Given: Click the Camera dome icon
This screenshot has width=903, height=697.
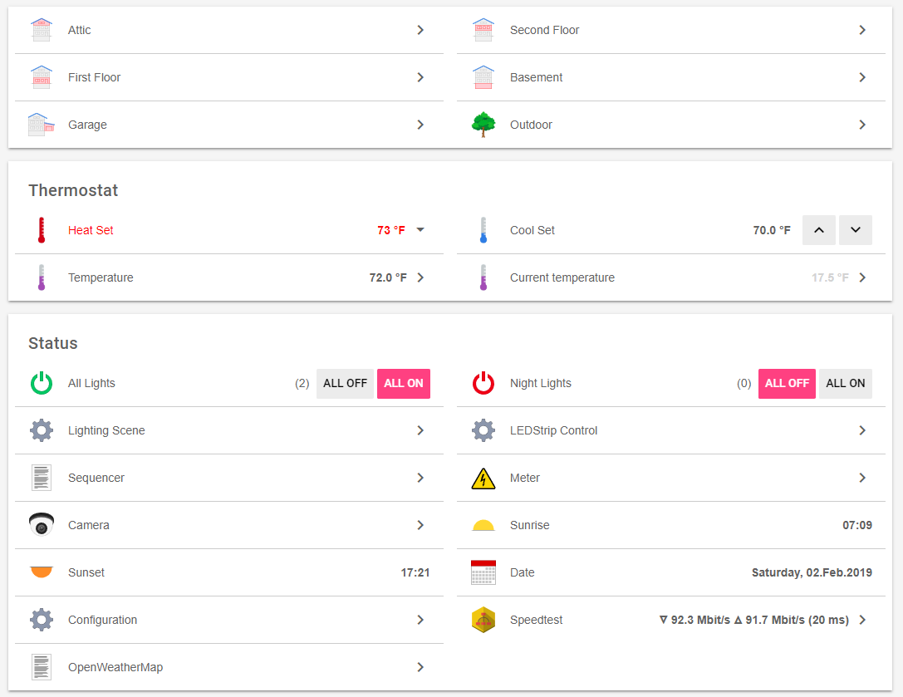Looking at the screenshot, I should pos(41,525).
